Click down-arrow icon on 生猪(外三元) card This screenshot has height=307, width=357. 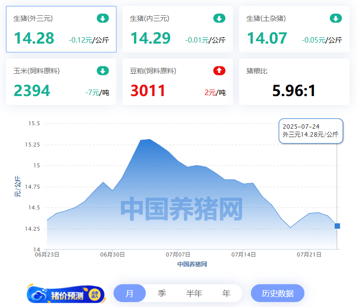[x=103, y=18]
